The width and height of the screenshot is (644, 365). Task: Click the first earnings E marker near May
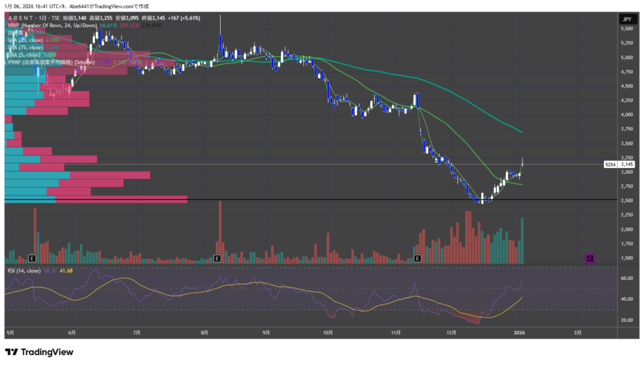point(32,258)
